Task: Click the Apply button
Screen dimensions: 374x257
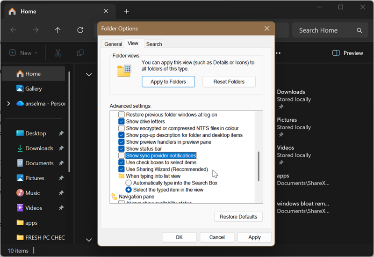Action: (x=254, y=237)
